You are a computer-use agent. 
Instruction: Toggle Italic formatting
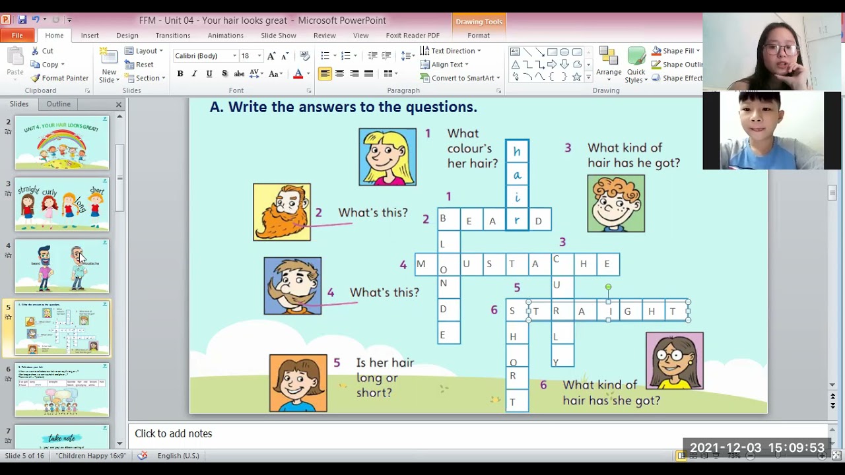click(195, 73)
